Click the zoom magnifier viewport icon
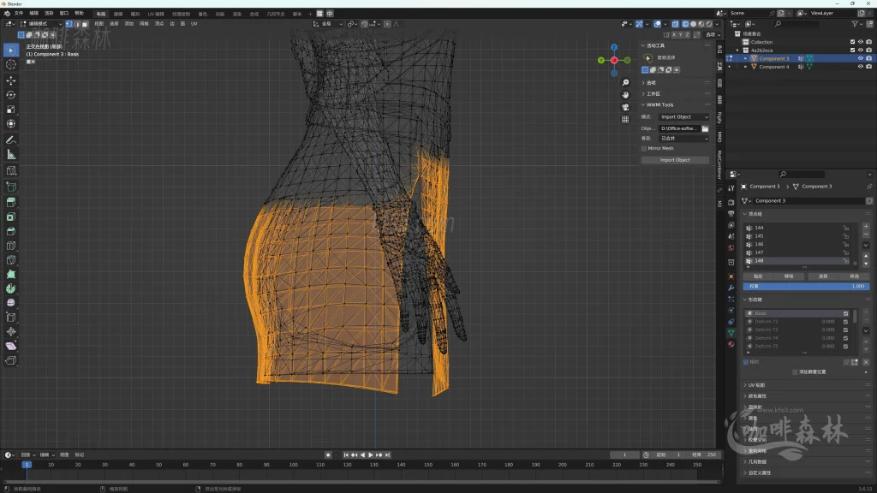Viewport: 877px width, 493px height. 625,83
